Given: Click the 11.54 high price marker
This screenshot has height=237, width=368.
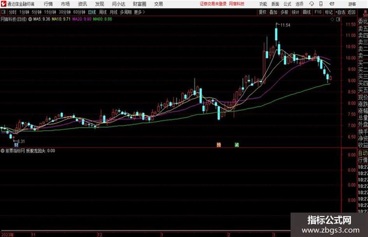Looking at the screenshot, I should 285,25.
